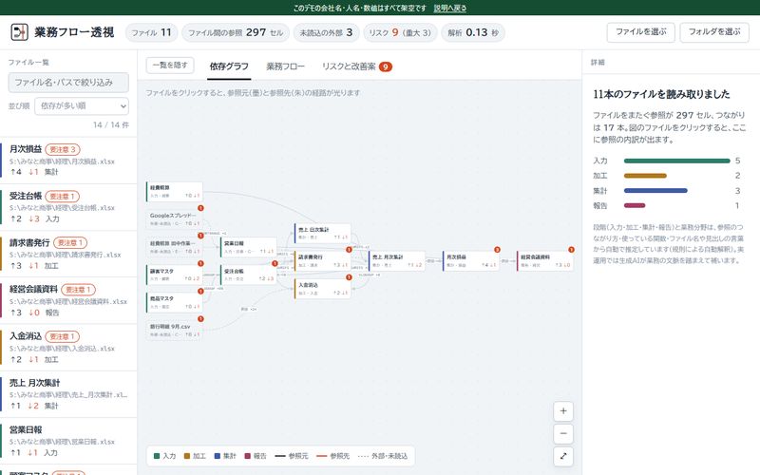Click the 14 / 14 件 count text
The width and height of the screenshot is (760, 475).
click(x=111, y=125)
